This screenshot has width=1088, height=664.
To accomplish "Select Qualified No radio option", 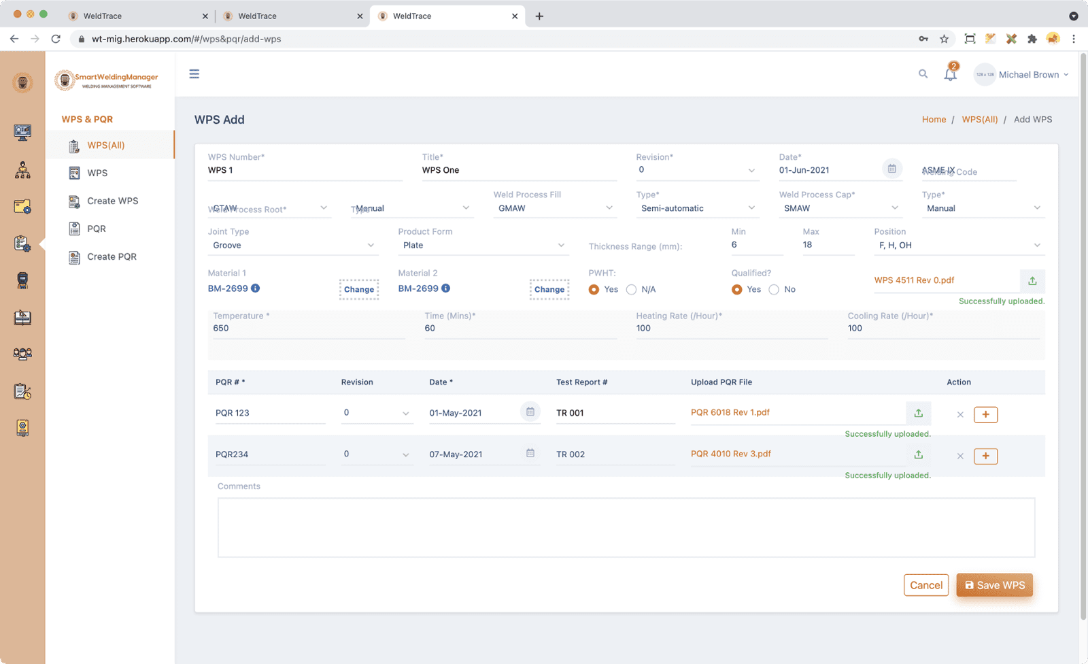I will [774, 290].
